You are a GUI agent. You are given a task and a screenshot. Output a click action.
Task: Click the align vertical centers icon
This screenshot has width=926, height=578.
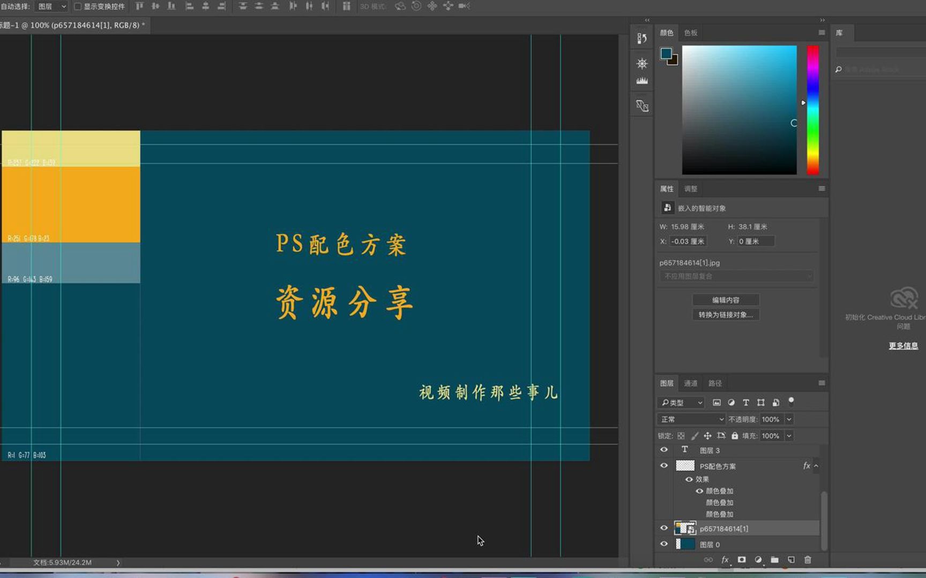(155, 6)
